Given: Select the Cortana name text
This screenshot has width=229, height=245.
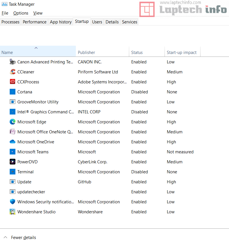Looking at the screenshot, I should (x=25, y=92).
